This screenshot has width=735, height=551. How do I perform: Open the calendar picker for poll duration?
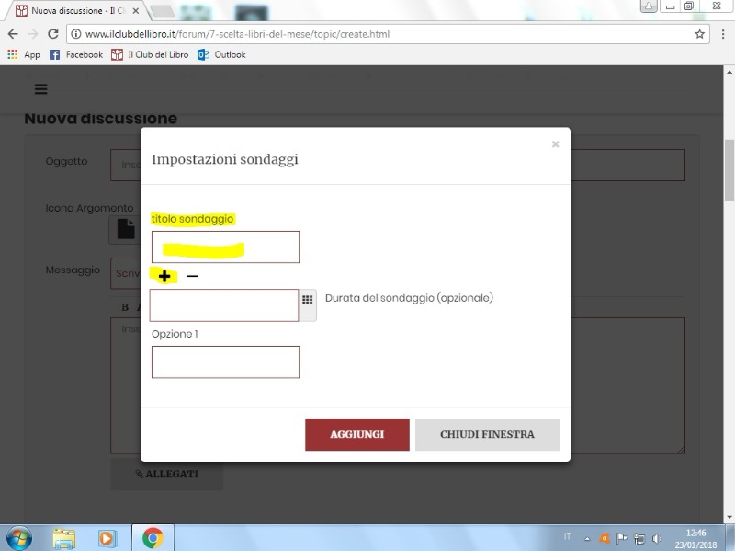[x=308, y=301]
